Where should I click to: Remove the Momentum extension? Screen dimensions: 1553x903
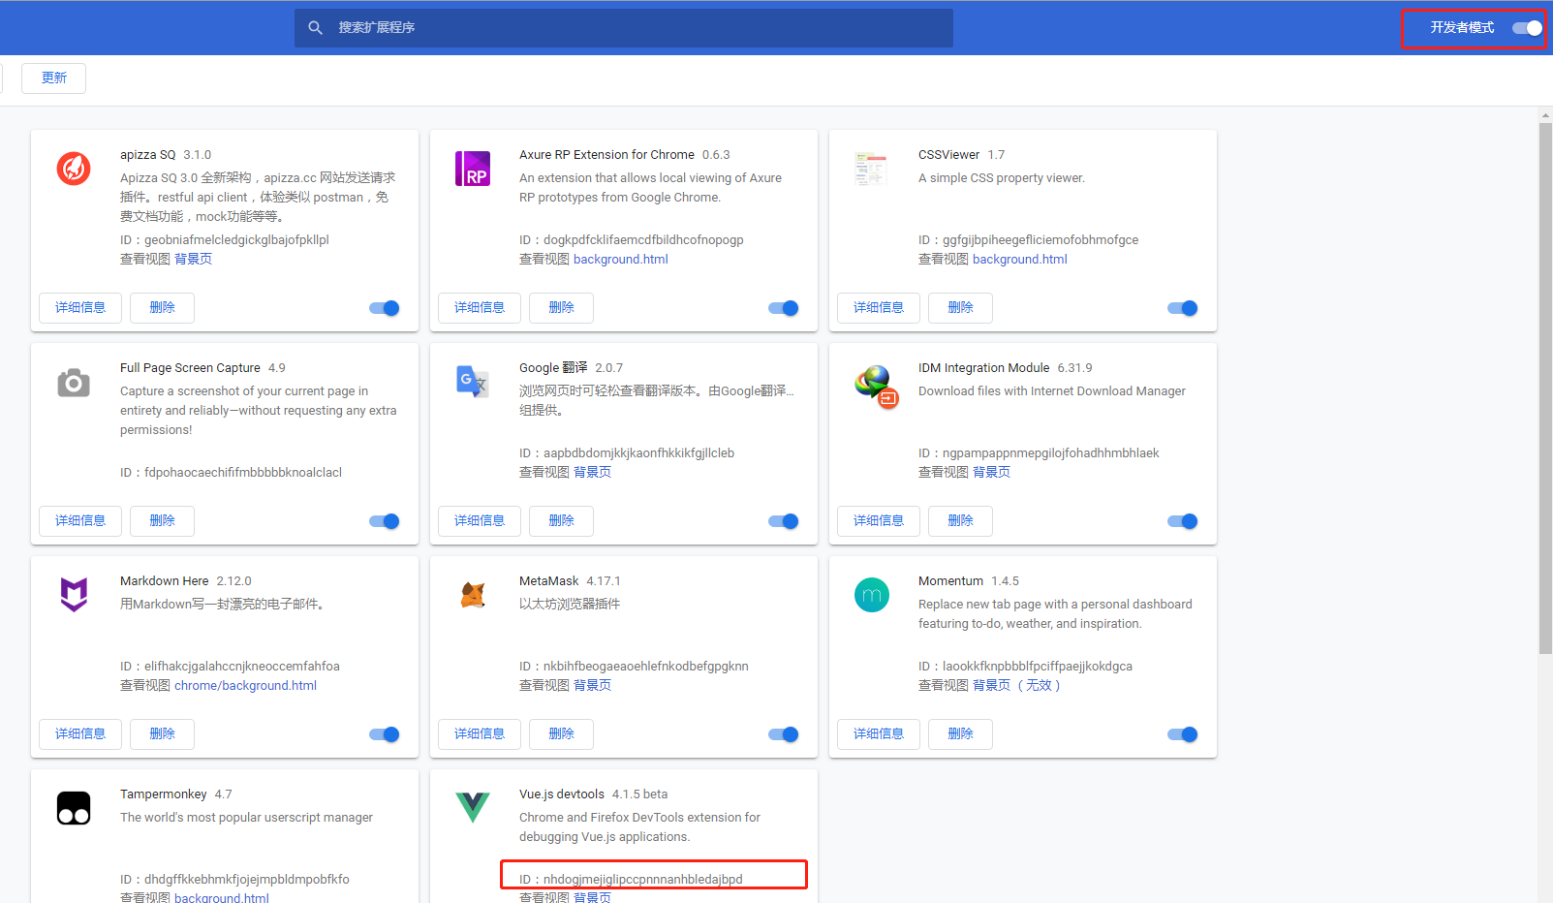(961, 734)
